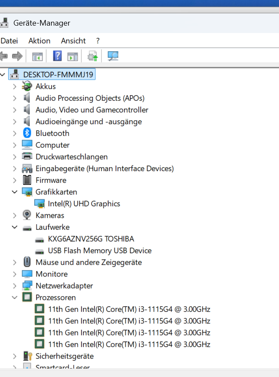The image size is (279, 377).
Task: Expand Audio, Video und Gamecontroller
Action: pos(15,110)
